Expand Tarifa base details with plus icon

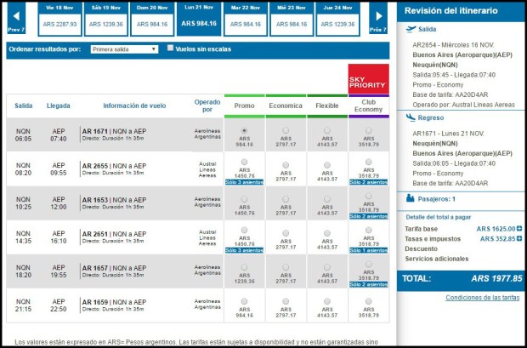[519, 229]
